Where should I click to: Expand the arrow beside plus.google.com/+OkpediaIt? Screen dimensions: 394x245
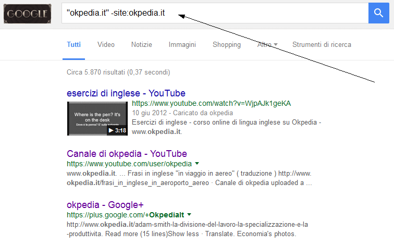[x=189, y=215]
